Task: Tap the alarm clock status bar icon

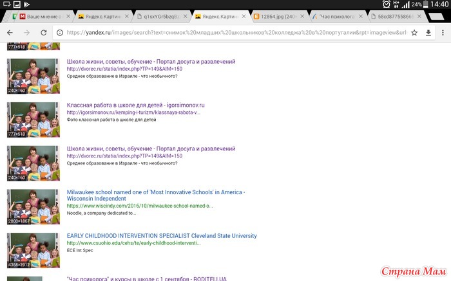Action: click(387, 5)
